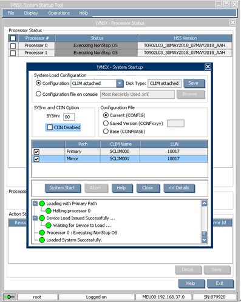Click Exit button in Processor Status window

[x=220, y=284]
